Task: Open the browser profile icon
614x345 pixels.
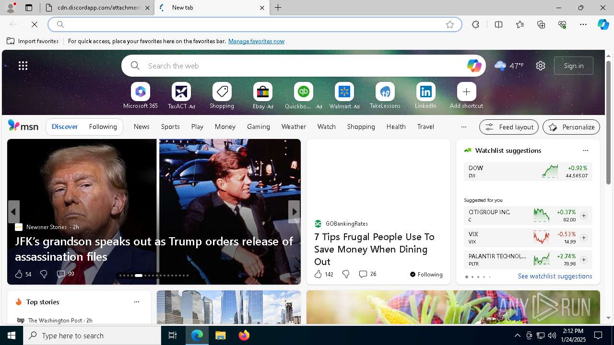Action: tap(10, 8)
